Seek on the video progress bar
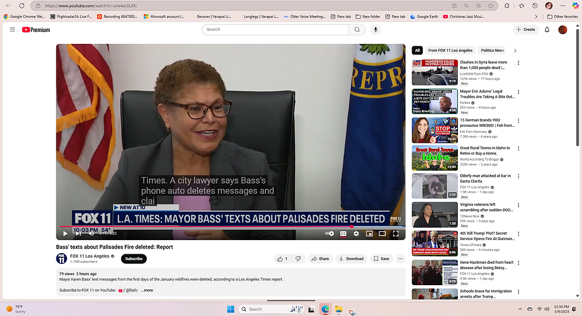The height and width of the screenshot is (316, 582). [230, 226]
